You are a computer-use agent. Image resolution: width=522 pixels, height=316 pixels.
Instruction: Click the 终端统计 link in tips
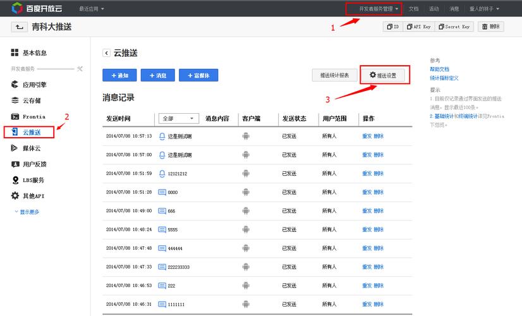tap(468, 116)
